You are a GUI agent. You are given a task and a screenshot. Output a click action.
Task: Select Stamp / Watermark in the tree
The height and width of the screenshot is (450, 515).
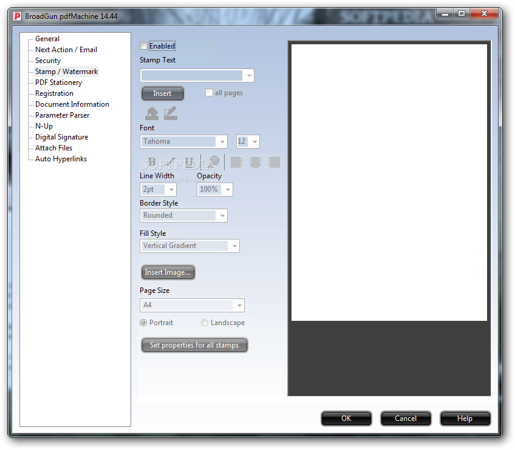[x=66, y=72]
